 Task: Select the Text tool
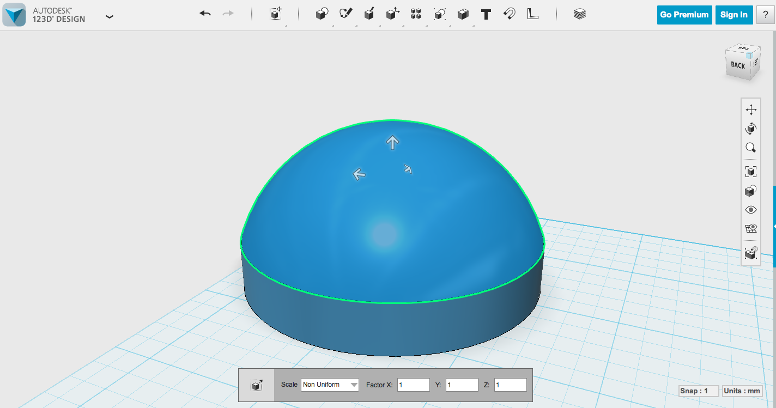coord(486,15)
